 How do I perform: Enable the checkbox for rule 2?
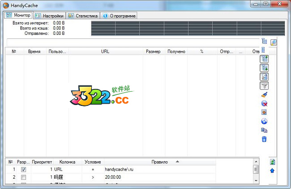click(x=24, y=177)
